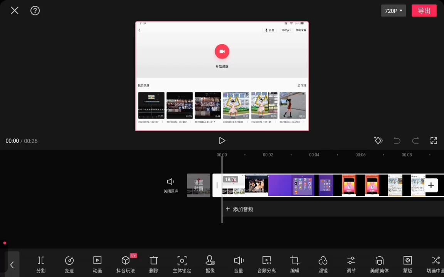Play the video preview
This screenshot has width=444, height=277.
(222, 141)
